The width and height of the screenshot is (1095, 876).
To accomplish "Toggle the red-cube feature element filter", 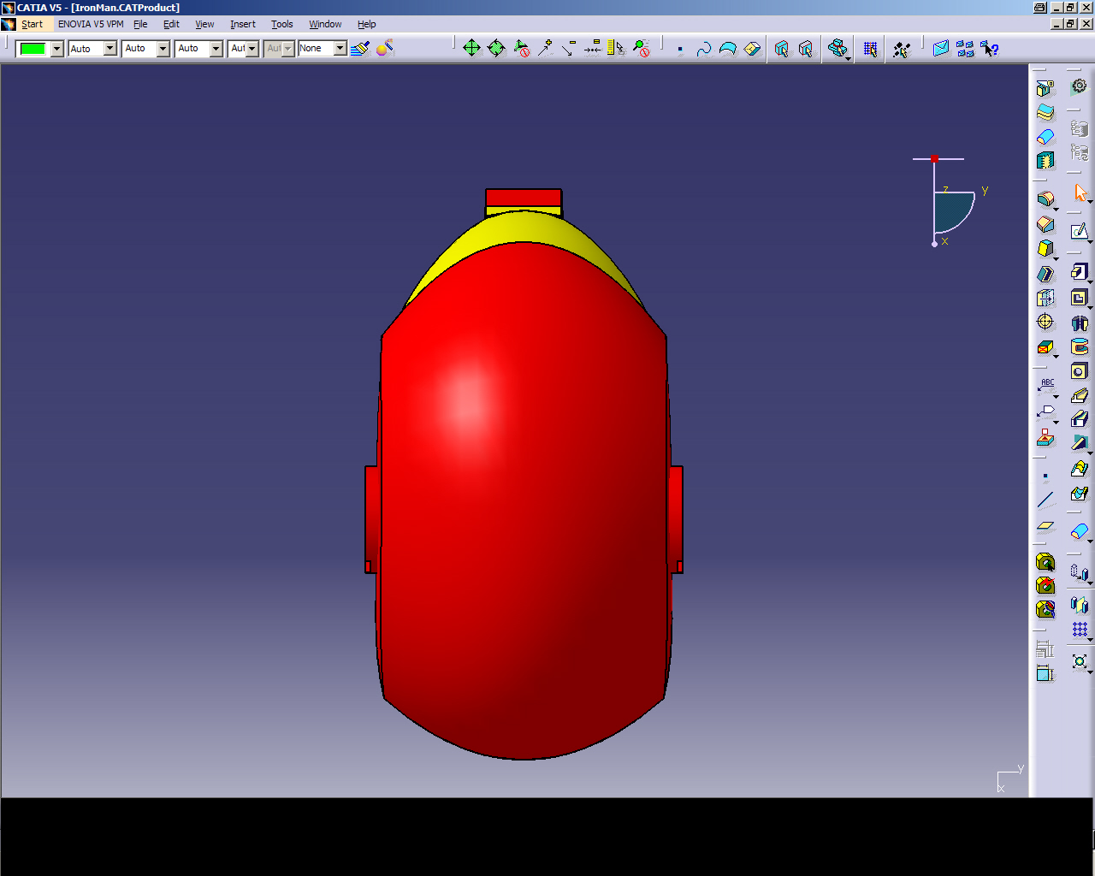I will click(781, 49).
